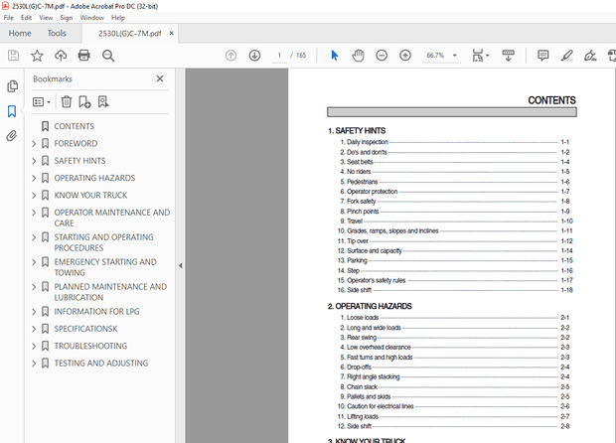The height and width of the screenshot is (443, 616).
Task: Zoom out with minus icon
Action: (x=382, y=56)
